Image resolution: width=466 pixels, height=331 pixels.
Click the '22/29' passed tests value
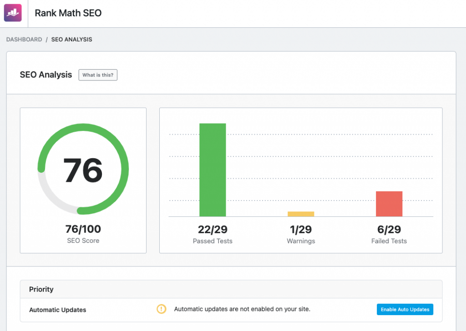tap(213, 230)
